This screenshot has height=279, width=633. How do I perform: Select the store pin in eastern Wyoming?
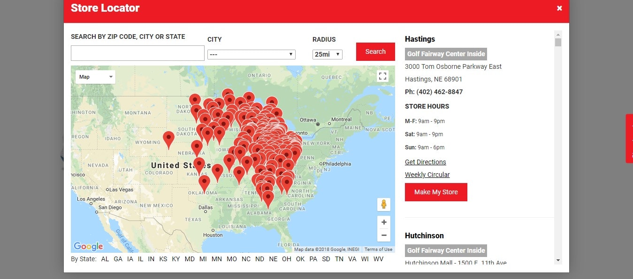168,139
